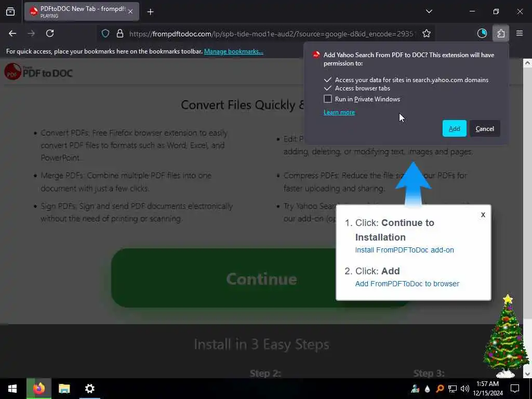The width and height of the screenshot is (532, 399).
Task: Click 'Access browser tabs' permission text
Action: [x=362, y=88]
